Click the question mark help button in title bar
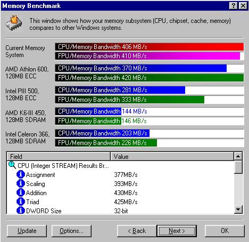 point(234,6)
